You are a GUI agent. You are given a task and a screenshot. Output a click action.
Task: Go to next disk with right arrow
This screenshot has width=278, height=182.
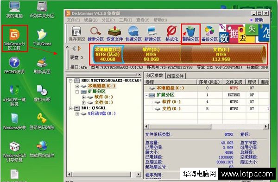[x=79, y=48]
